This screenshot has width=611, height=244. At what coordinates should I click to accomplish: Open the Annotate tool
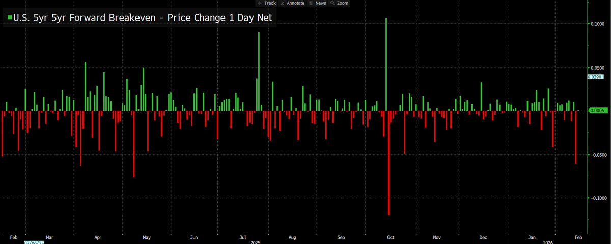292,3
